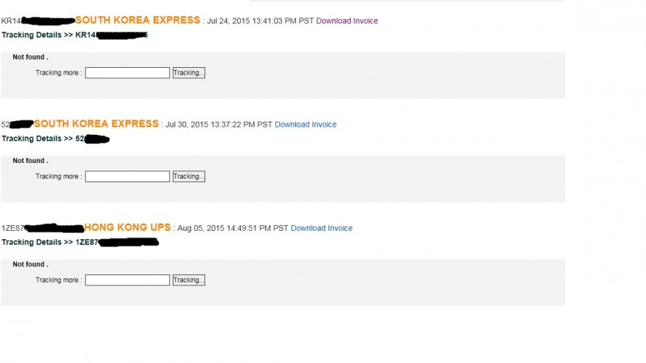Click the HONG KONG UPS carrier heading
This screenshot has height=363, width=646.
click(127, 227)
